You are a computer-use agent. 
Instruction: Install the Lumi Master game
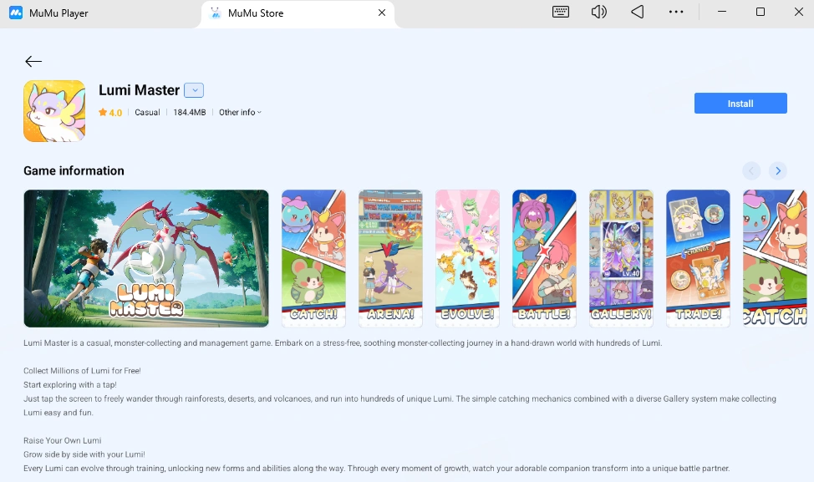(740, 104)
